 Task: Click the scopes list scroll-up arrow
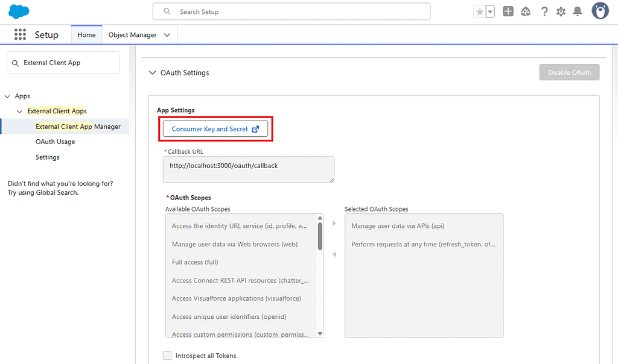click(x=320, y=218)
